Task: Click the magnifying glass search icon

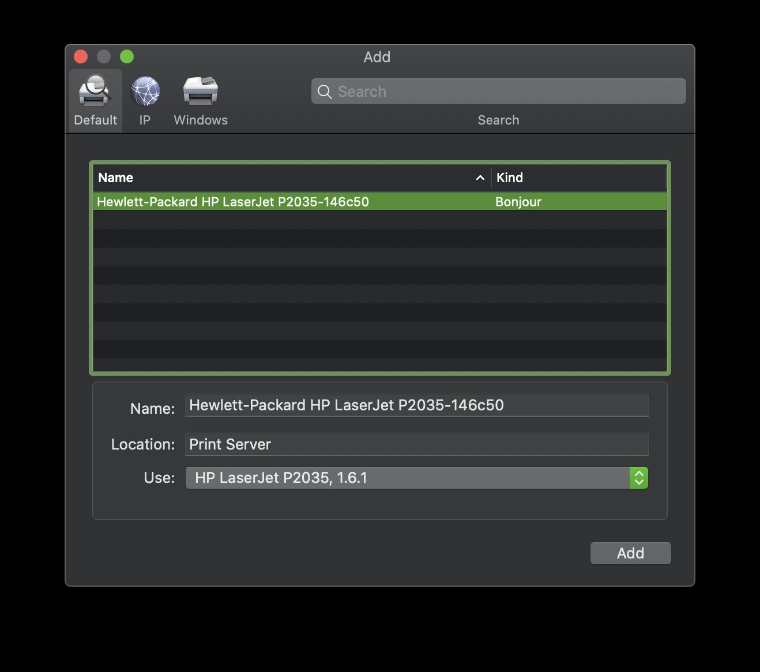Action: coord(325,92)
